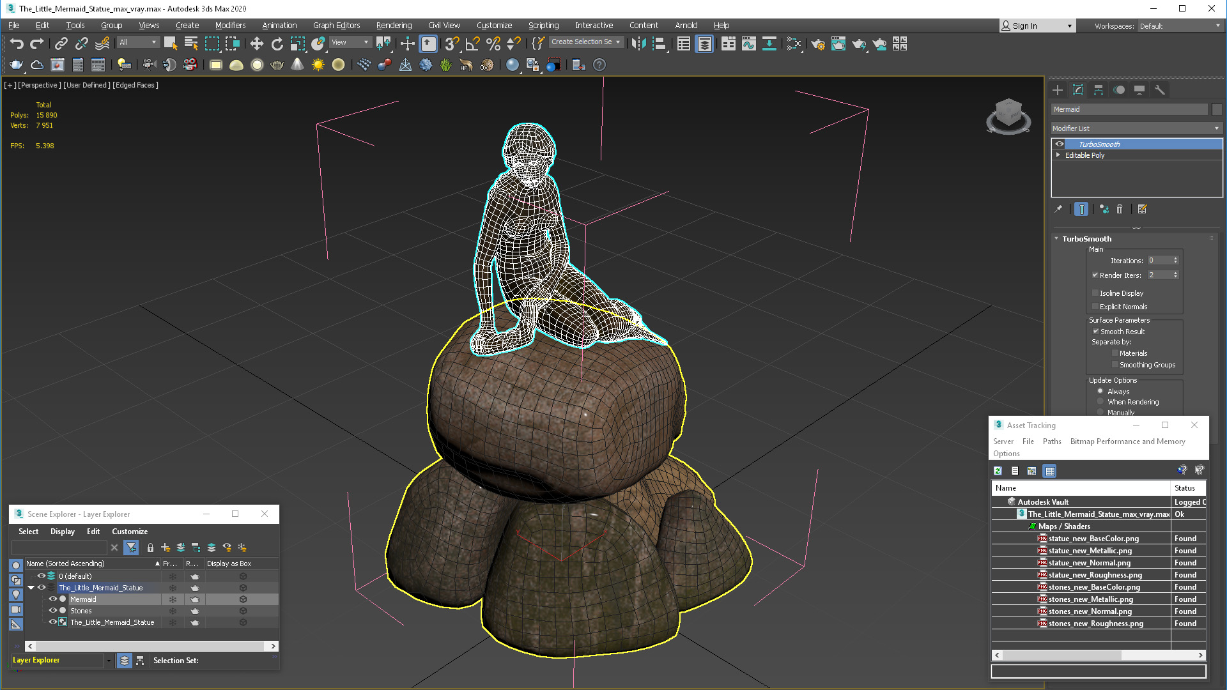Collapse The_Little_Mermaid_Statue layer tree
This screenshot has width=1227, height=690.
(31, 588)
